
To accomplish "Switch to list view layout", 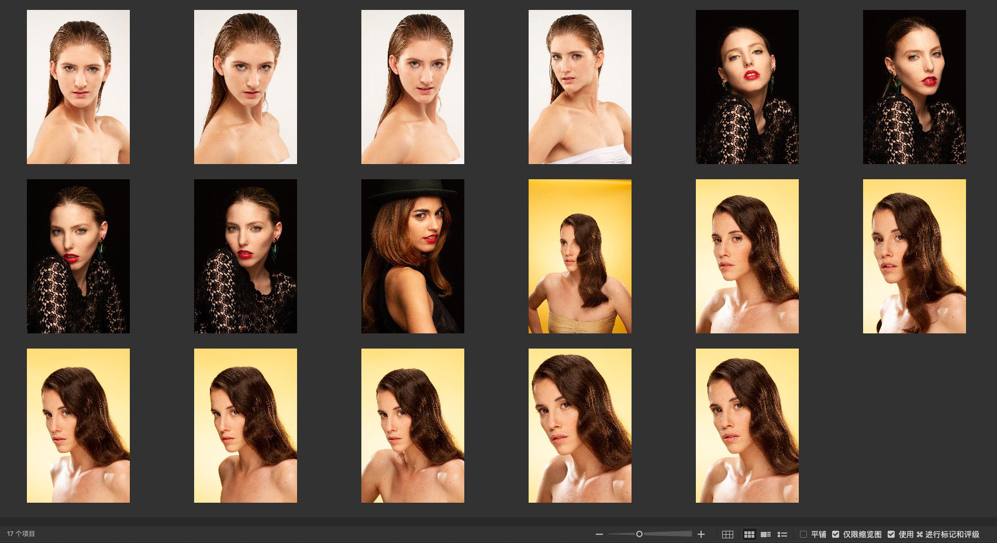I will pos(782,534).
